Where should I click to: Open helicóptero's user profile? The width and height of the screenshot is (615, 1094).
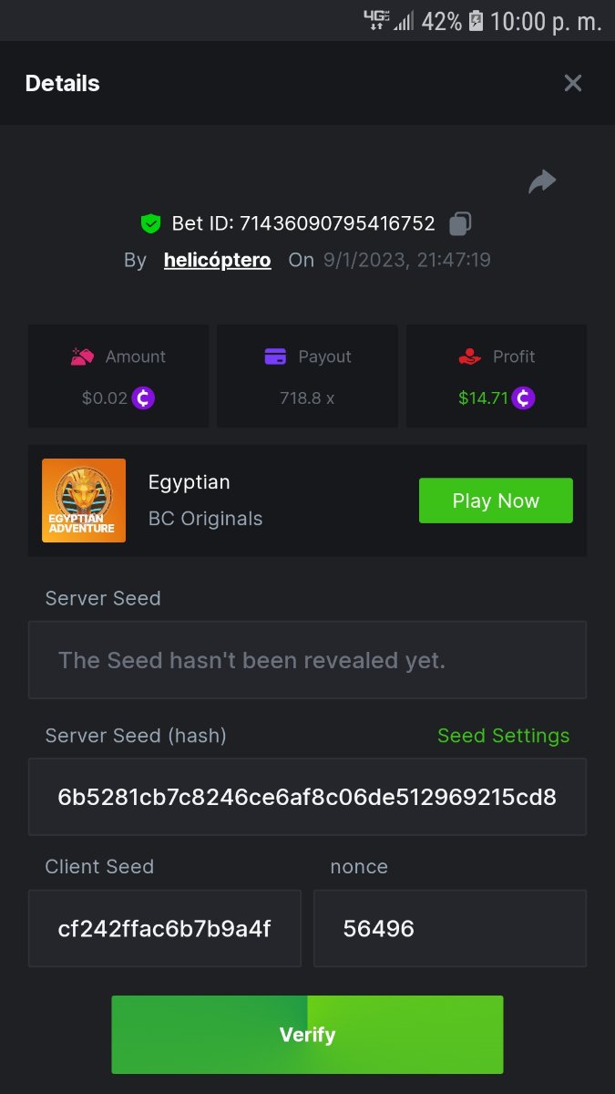[x=217, y=260]
